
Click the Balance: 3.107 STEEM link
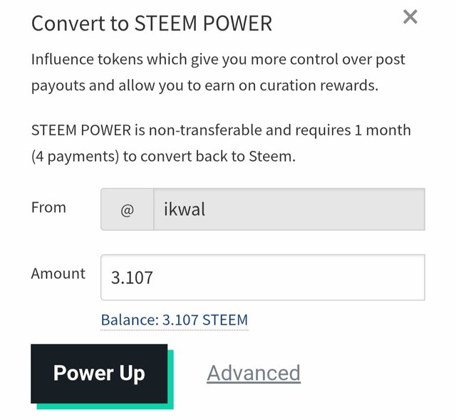(174, 320)
